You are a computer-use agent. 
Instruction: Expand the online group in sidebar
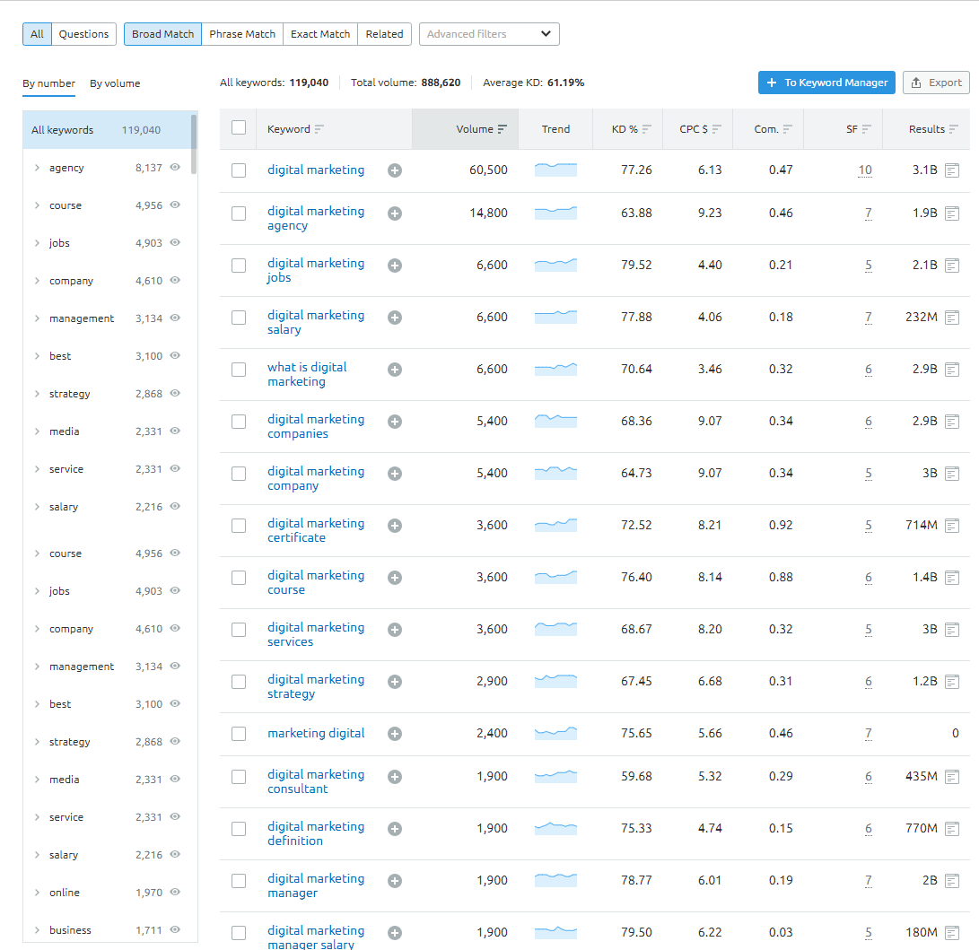(x=37, y=893)
